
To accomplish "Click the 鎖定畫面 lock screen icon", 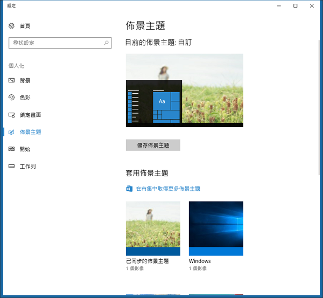I will (11, 115).
